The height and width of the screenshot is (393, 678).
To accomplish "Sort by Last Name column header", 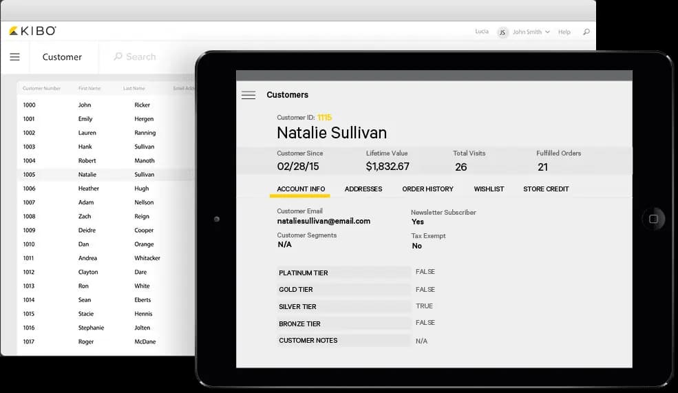I will (134, 88).
